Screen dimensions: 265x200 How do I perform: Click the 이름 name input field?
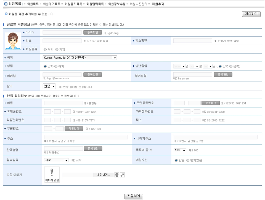(x=63, y=103)
